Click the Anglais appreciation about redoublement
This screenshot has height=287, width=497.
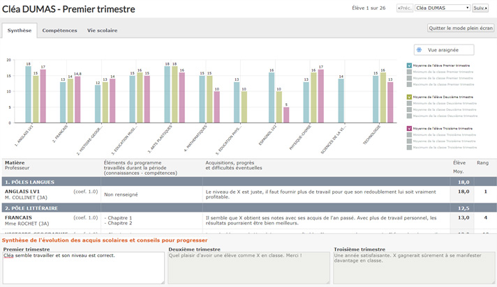(x=321, y=194)
